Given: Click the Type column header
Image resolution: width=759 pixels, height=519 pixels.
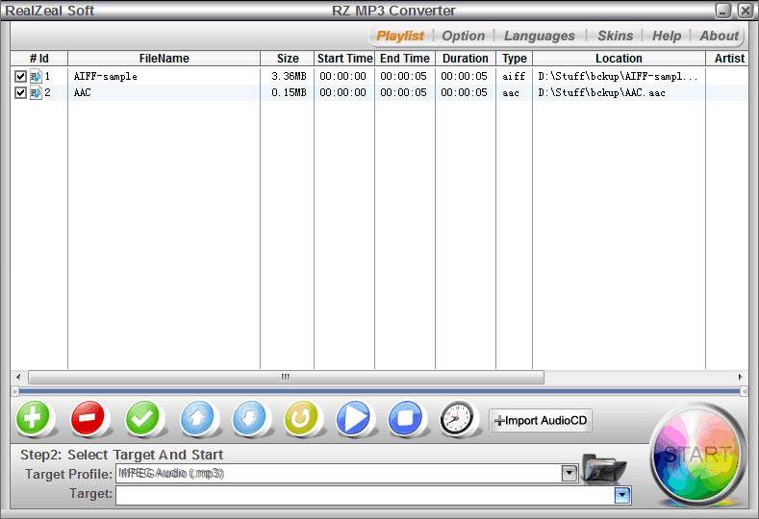Looking at the screenshot, I should (x=514, y=59).
